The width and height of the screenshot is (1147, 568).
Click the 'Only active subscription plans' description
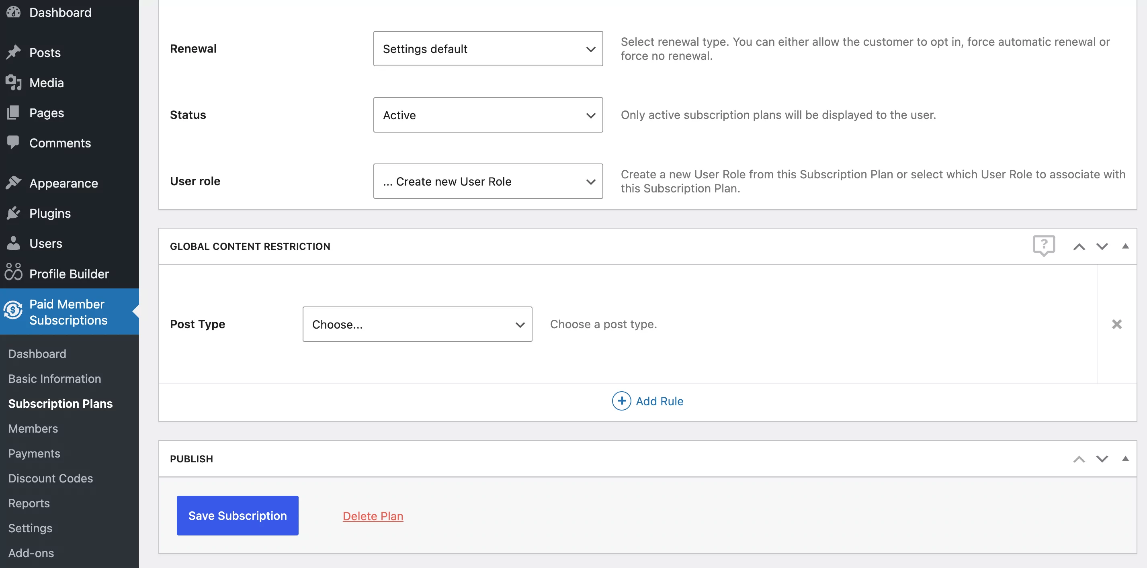[778, 115]
